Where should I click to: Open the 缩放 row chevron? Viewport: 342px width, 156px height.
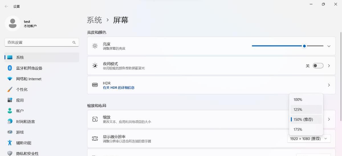click(329, 119)
